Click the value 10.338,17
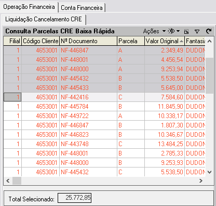The image size is (216, 206). coord(170,116)
